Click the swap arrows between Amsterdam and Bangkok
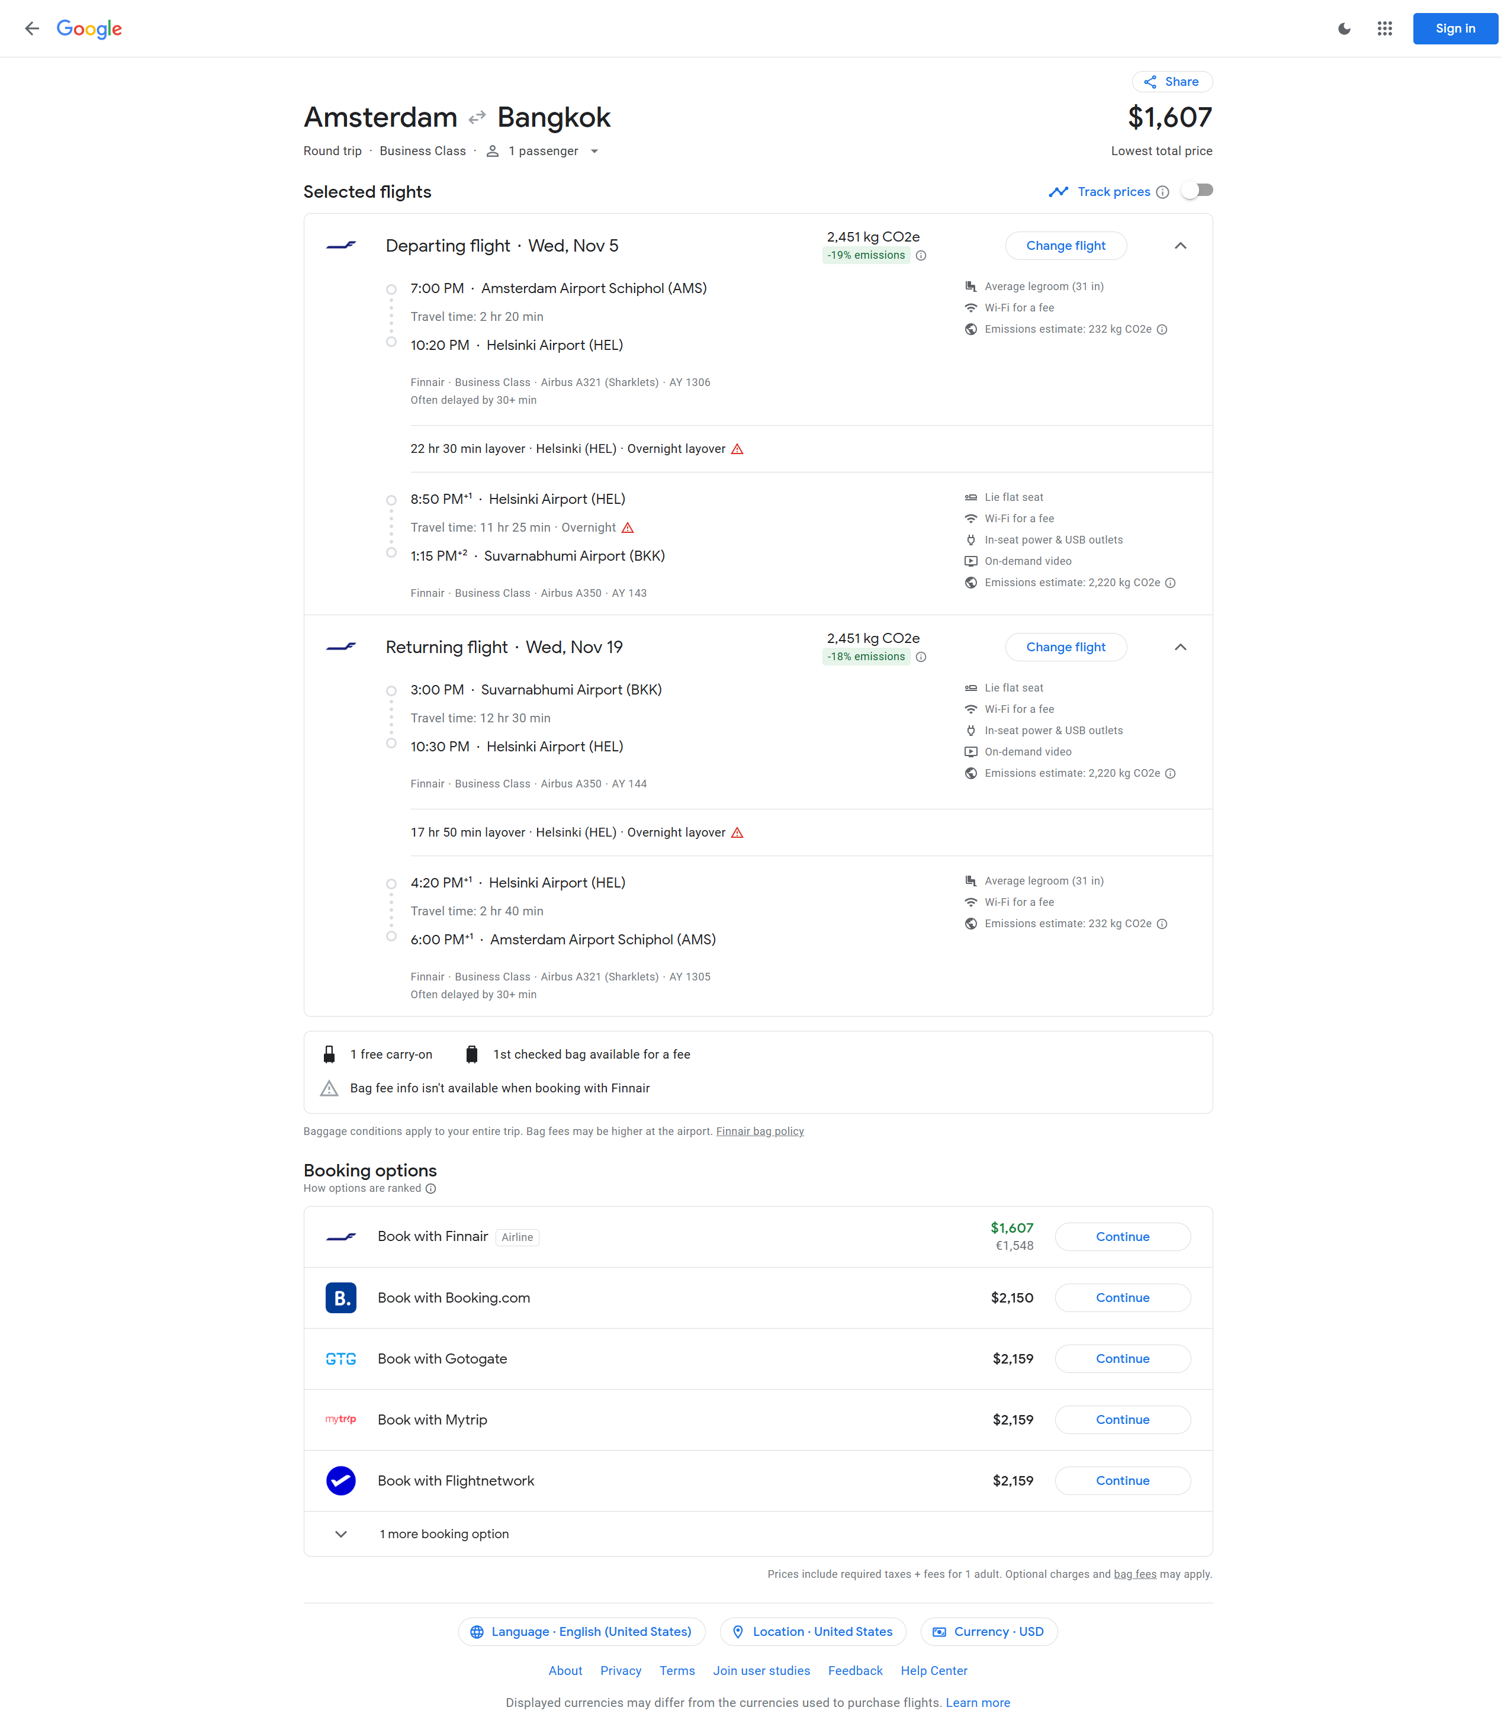Image resolution: width=1501 pixels, height=1733 pixels. 477,118
